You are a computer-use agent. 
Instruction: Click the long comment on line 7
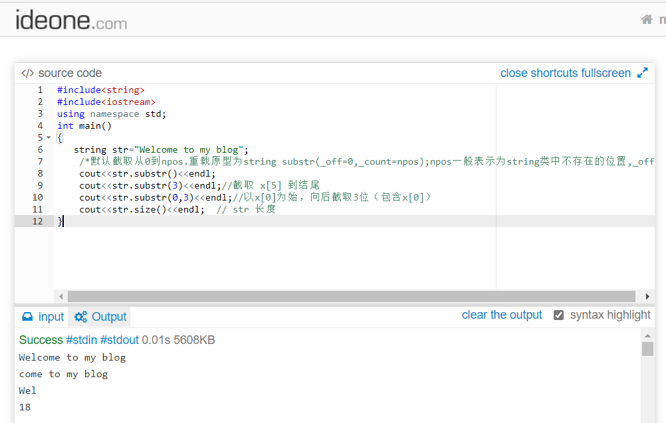point(366,161)
